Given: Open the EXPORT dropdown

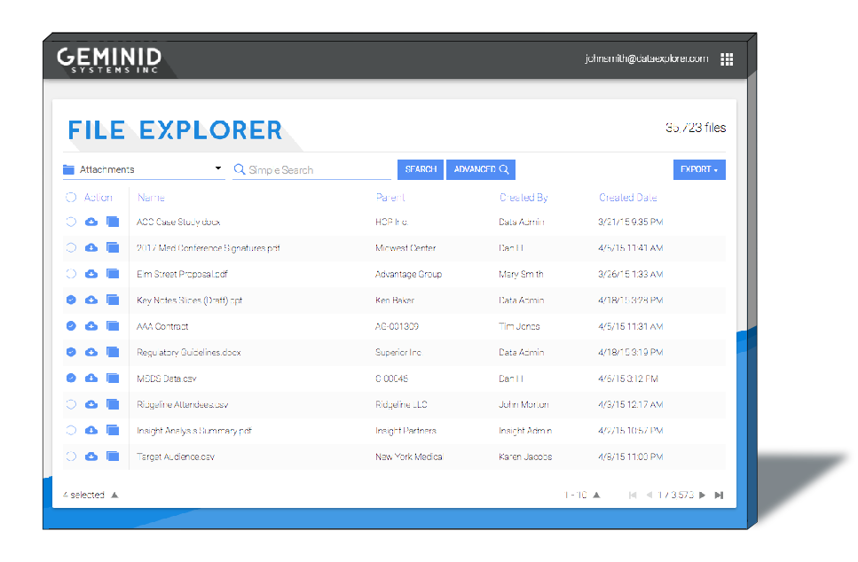Looking at the screenshot, I should coord(699,168).
